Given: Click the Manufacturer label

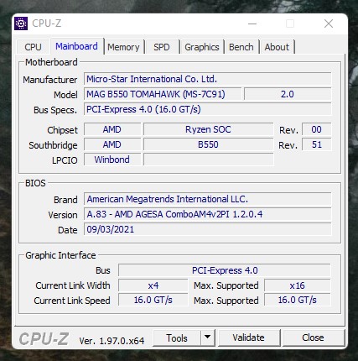Looking at the screenshot, I should click(x=50, y=80).
